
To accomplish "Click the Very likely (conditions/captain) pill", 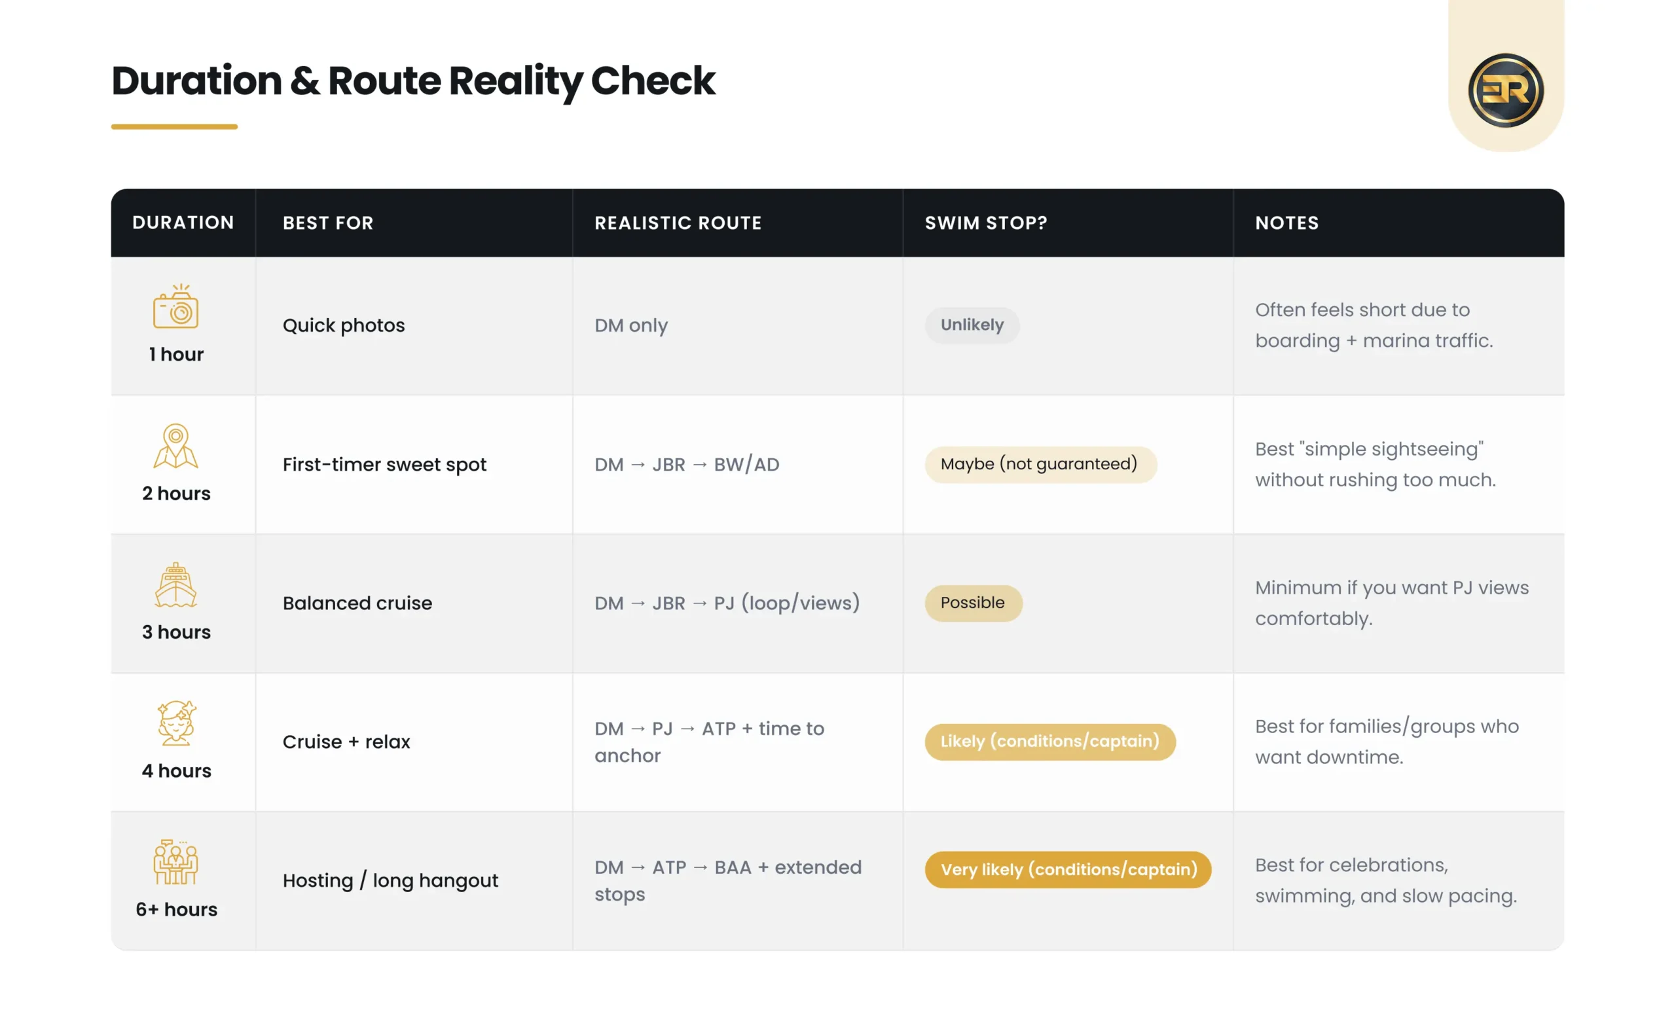I will [1068, 870].
